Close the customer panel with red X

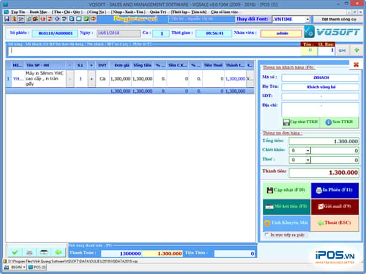[355, 65]
